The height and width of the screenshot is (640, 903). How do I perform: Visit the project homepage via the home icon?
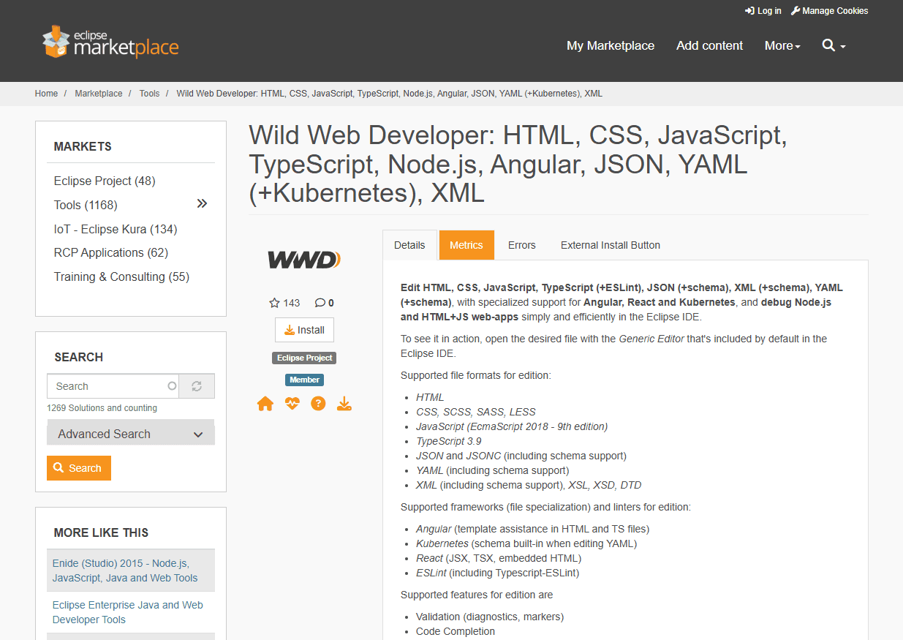(x=265, y=403)
